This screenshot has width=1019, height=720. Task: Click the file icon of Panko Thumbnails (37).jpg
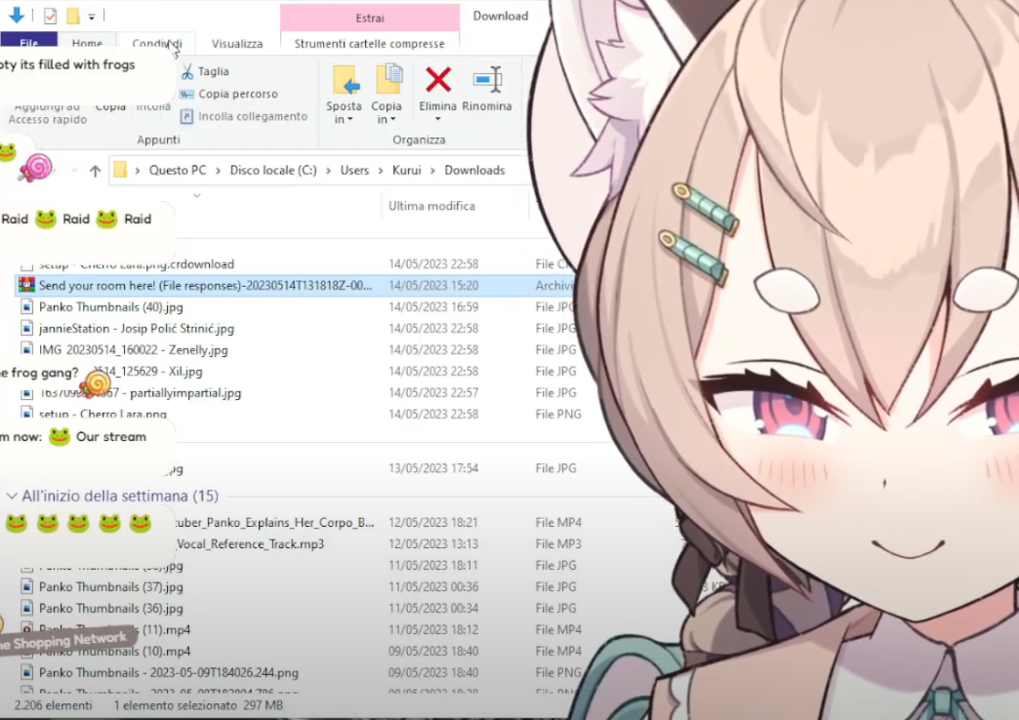click(x=26, y=586)
